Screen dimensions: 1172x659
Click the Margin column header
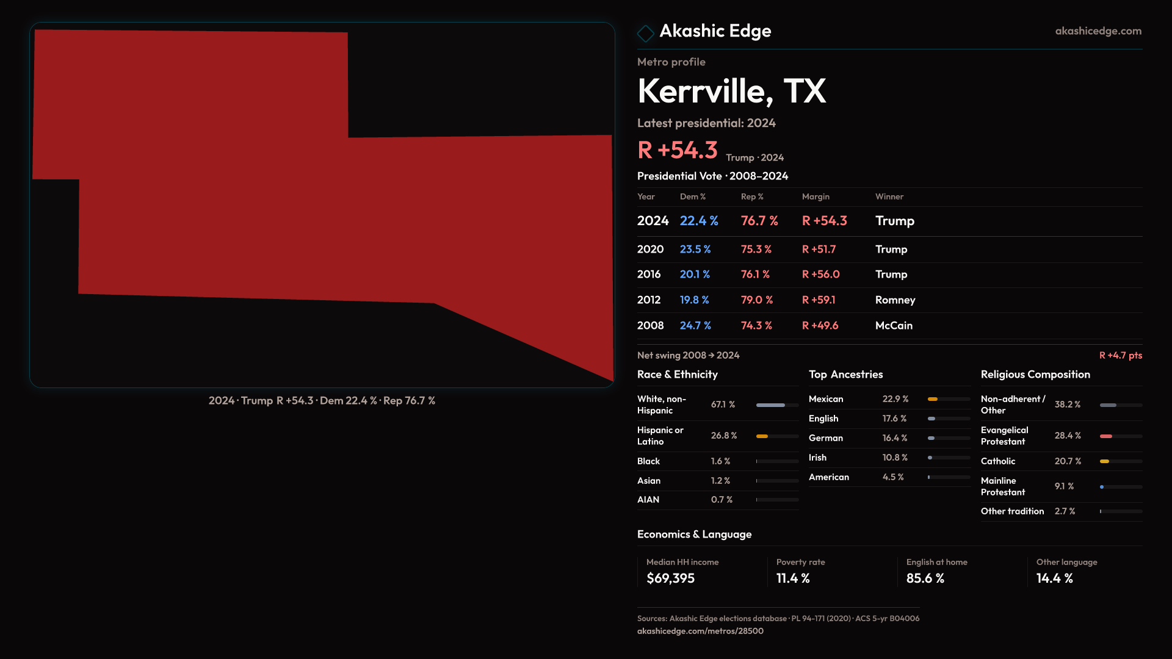(x=816, y=196)
